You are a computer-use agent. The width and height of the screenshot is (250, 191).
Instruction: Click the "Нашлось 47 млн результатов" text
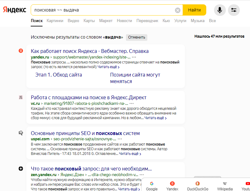coord(219,36)
